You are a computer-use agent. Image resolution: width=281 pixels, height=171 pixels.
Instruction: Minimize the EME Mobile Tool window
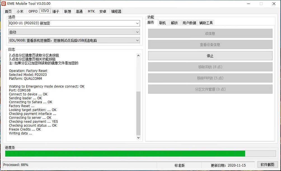tap(249, 4)
